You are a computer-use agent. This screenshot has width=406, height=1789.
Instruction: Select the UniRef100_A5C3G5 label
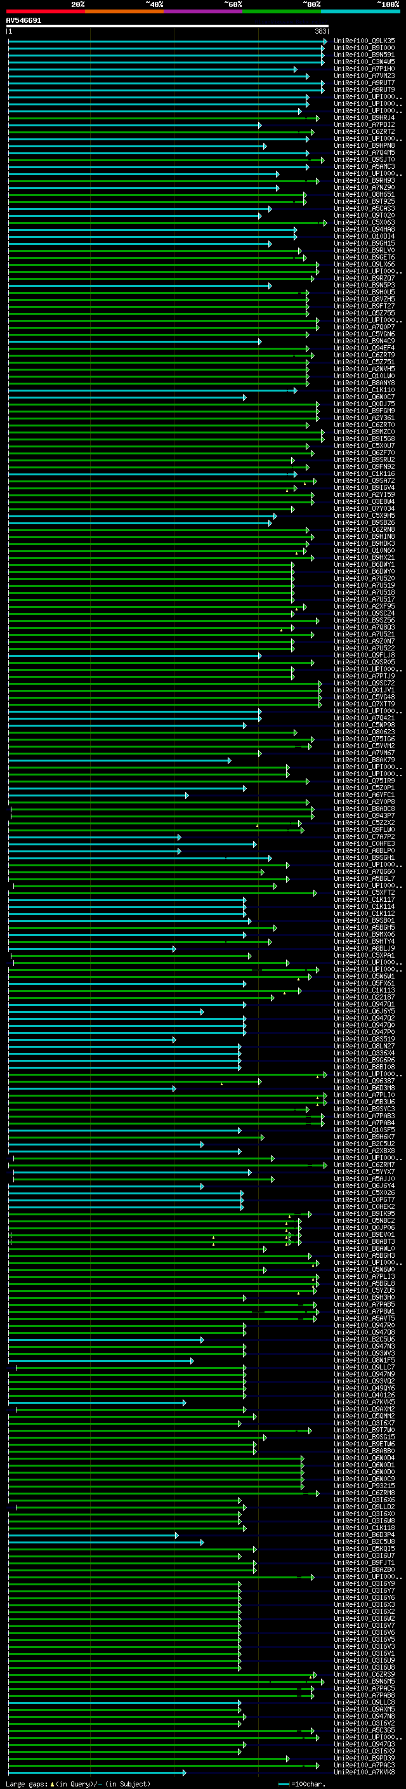tap(364, 1730)
